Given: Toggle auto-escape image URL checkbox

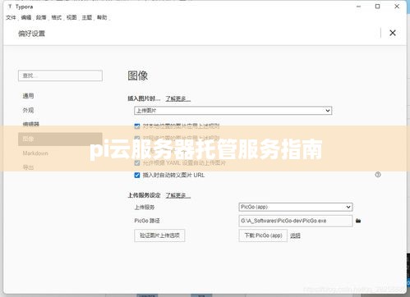Looking at the screenshot, I should [137, 175].
